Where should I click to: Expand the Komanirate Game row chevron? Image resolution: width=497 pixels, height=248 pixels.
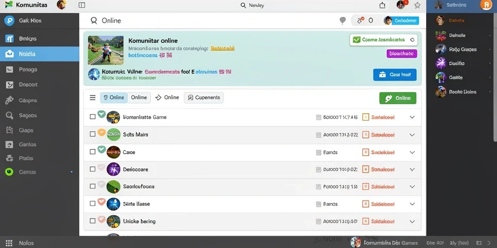(412, 117)
